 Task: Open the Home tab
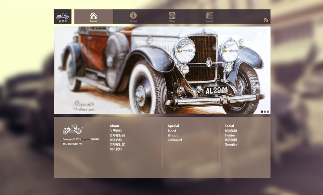pos(94,17)
